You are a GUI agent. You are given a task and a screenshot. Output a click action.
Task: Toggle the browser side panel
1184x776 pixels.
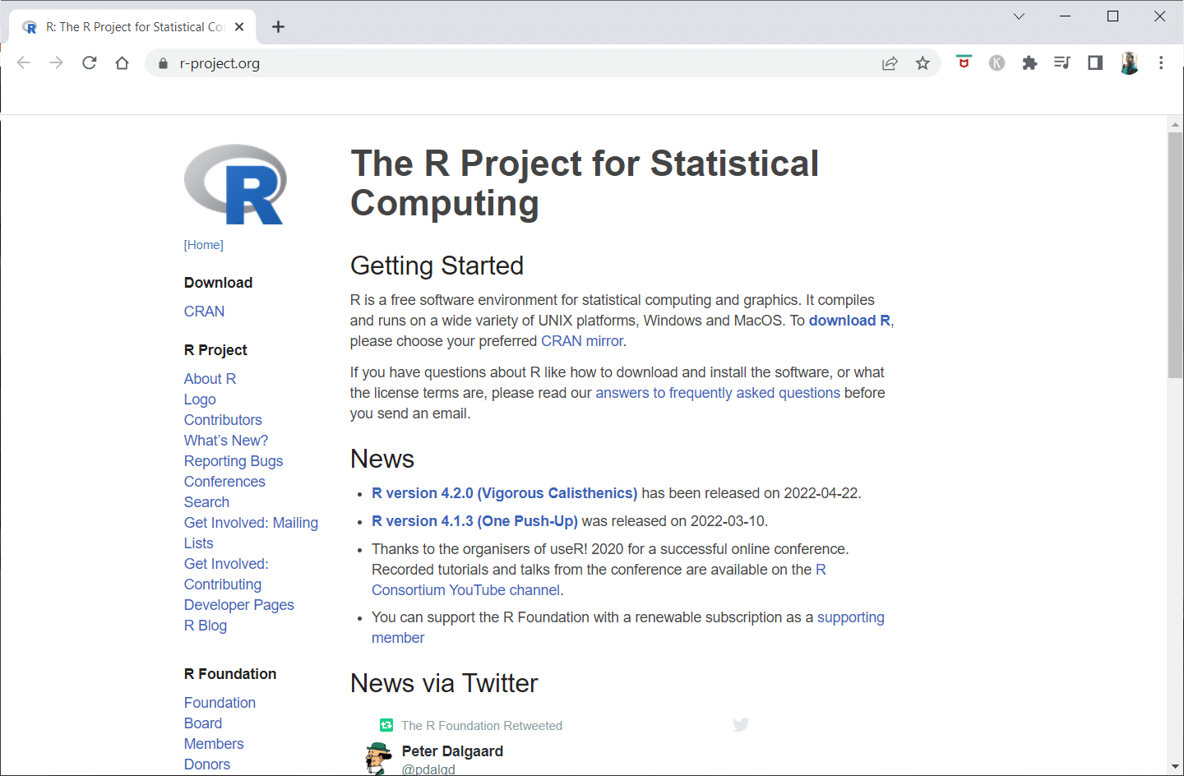tap(1095, 62)
